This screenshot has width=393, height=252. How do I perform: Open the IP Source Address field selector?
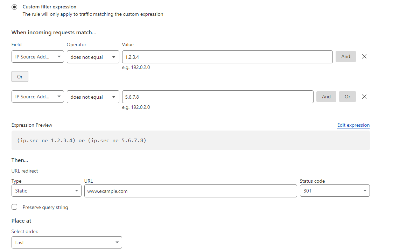tap(37, 56)
